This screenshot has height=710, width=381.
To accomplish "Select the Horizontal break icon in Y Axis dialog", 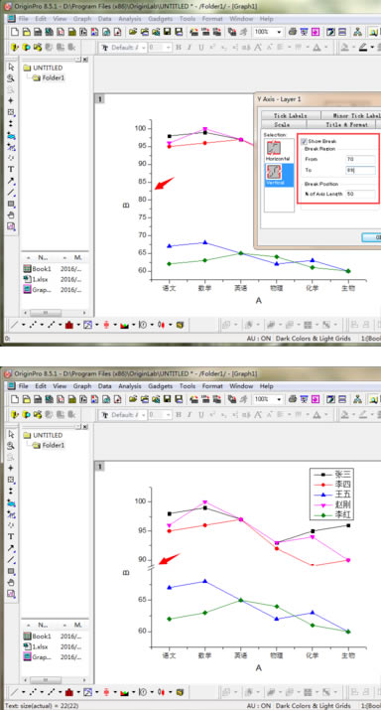I will click(273, 148).
